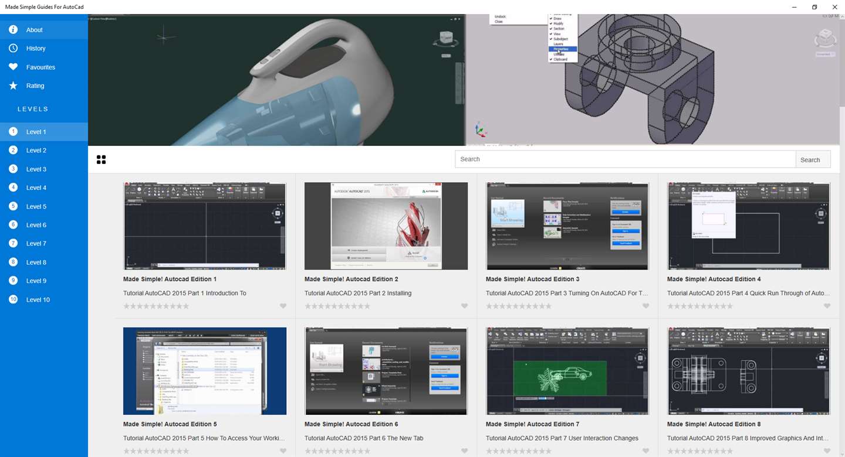Open Autocad Edition 8 video thumbnail

click(749, 371)
